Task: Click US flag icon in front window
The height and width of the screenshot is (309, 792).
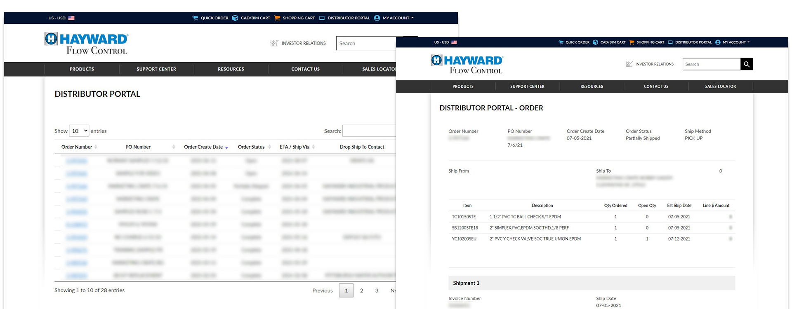Action: 454,42
